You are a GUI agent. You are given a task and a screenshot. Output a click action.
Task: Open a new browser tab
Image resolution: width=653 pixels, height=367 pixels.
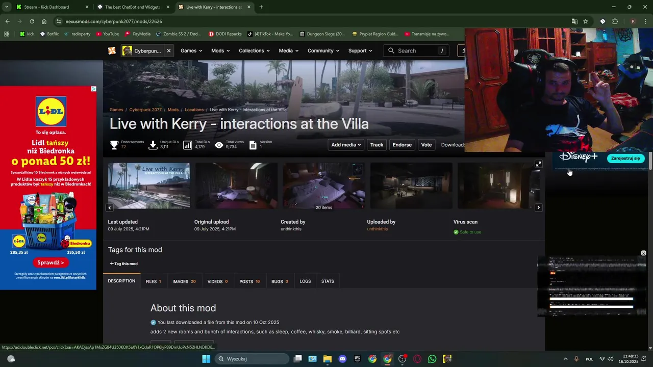pos(261,7)
